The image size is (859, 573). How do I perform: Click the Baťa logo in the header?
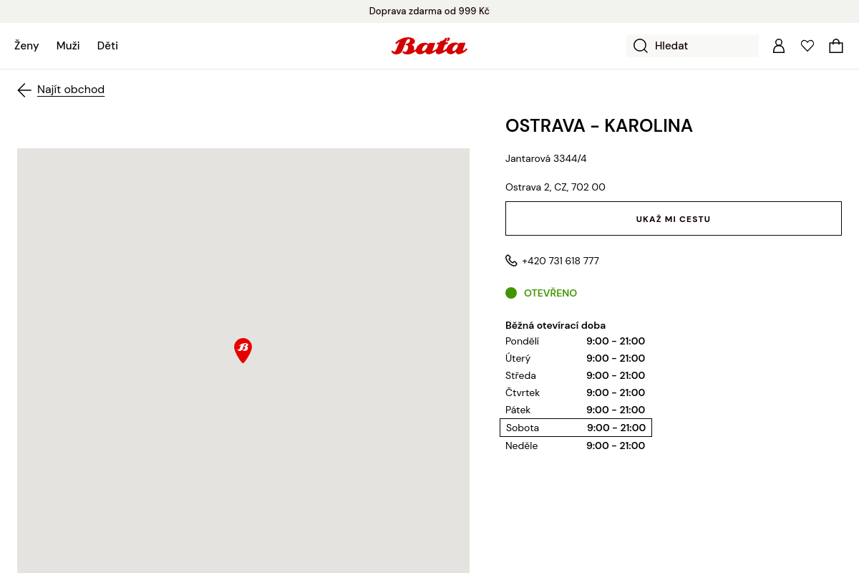(x=429, y=46)
